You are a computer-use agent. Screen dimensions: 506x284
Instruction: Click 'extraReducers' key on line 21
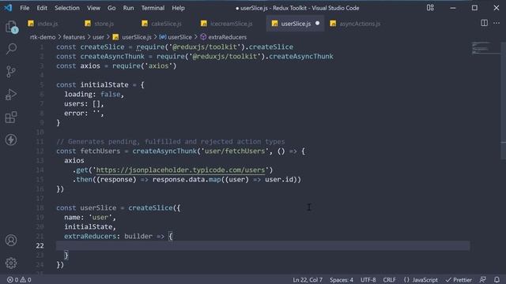tap(89, 237)
